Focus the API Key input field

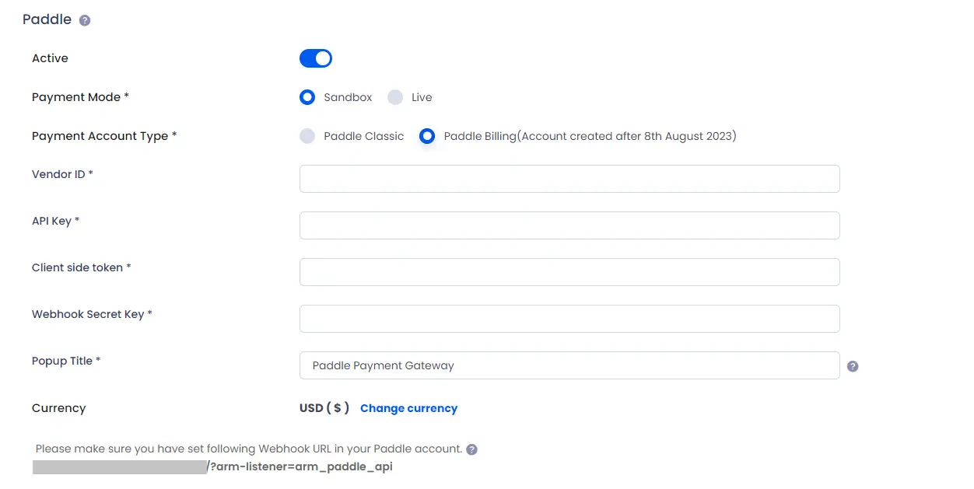569,225
